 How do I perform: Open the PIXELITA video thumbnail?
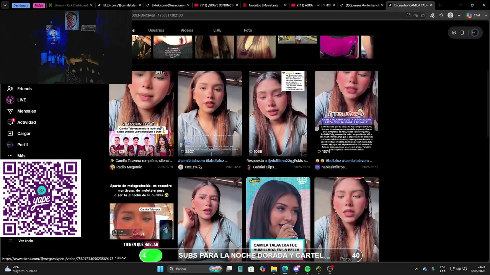point(210,113)
